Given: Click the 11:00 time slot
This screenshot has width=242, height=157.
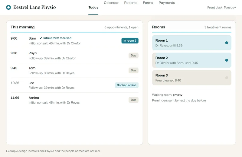Looking at the screenshot, I should pyautogui.click(x=15, y=98).
